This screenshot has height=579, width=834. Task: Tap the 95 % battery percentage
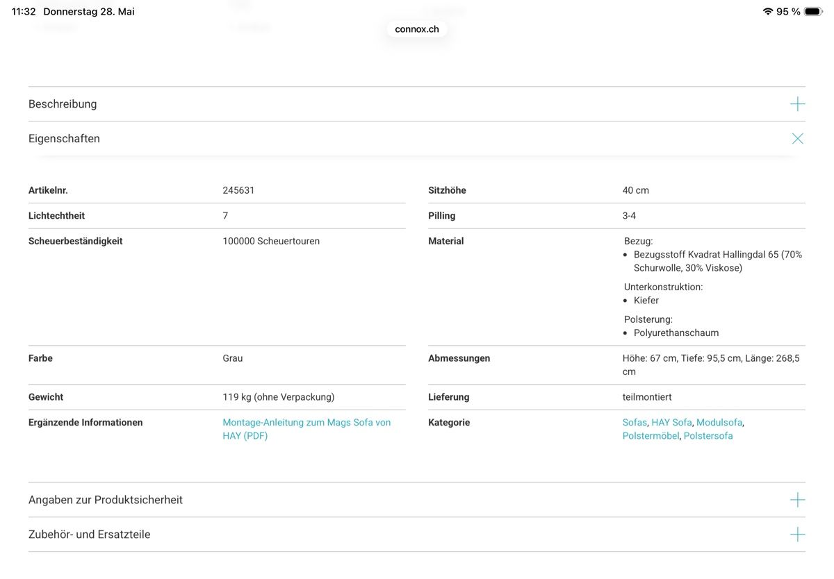(788, 12)
